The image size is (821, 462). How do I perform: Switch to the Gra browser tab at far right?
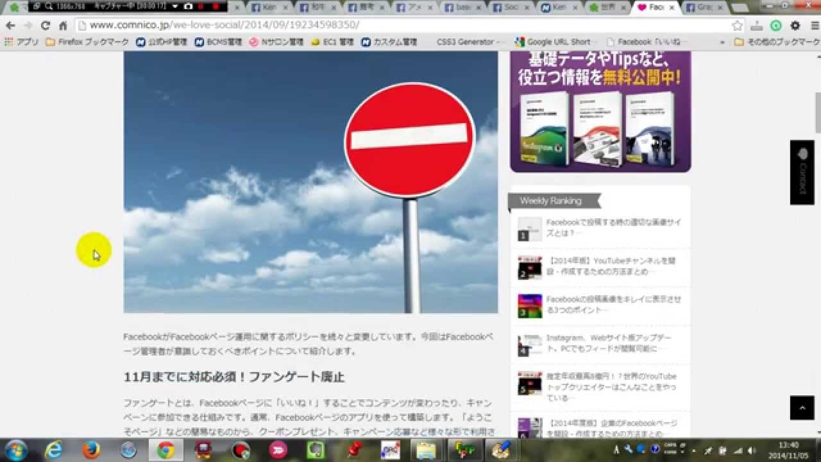(703, 8)
